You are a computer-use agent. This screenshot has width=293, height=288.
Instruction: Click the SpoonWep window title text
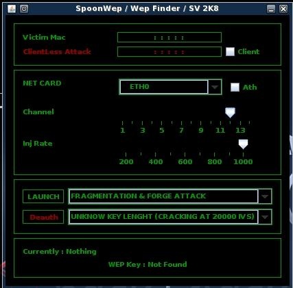coord(147,9)
